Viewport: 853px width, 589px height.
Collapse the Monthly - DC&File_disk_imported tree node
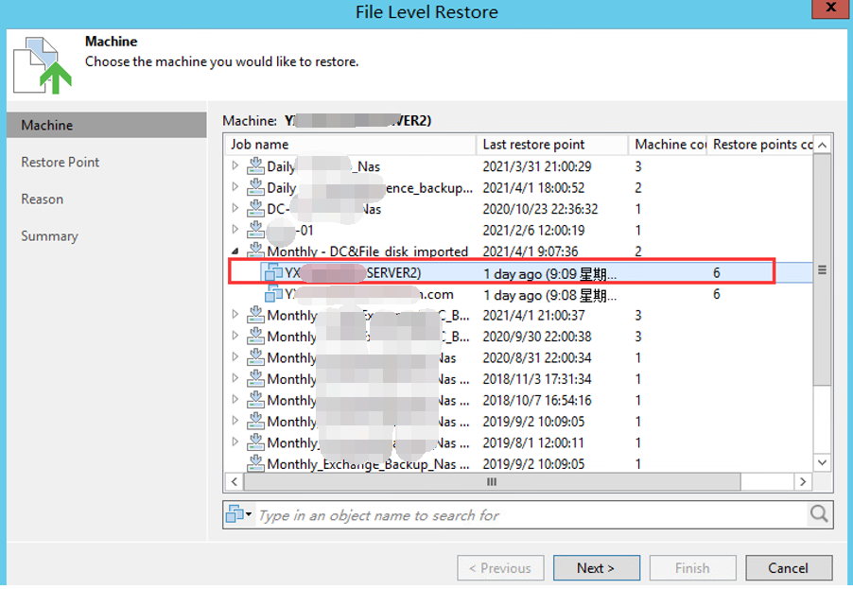235,251
